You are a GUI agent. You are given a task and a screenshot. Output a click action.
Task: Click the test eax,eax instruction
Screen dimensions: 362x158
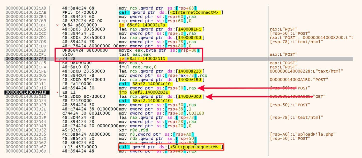[129, 54]
